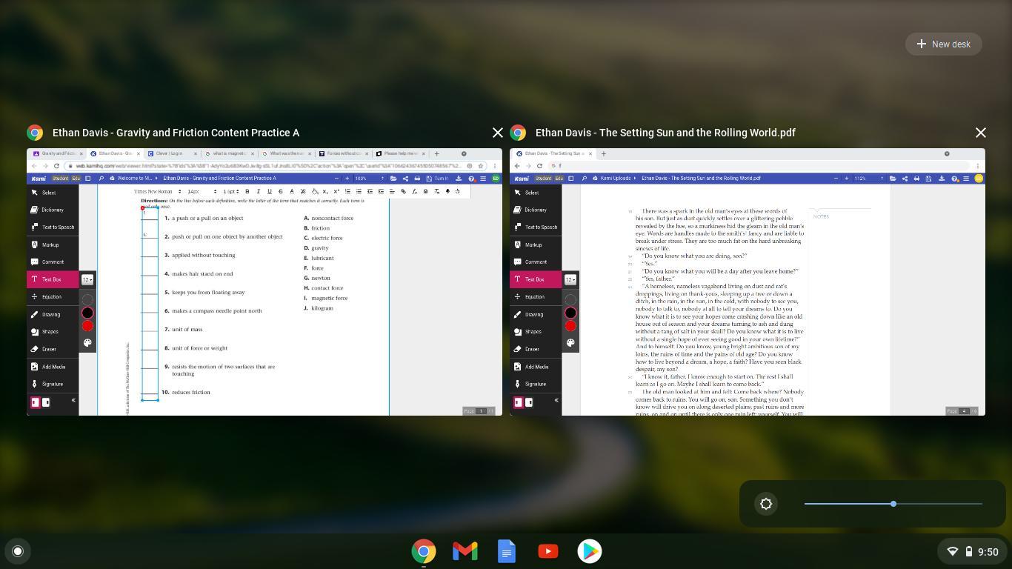Open the Times New Roman font dropdown
This screenshot has height=569, width=1012.
pos(158,191)
